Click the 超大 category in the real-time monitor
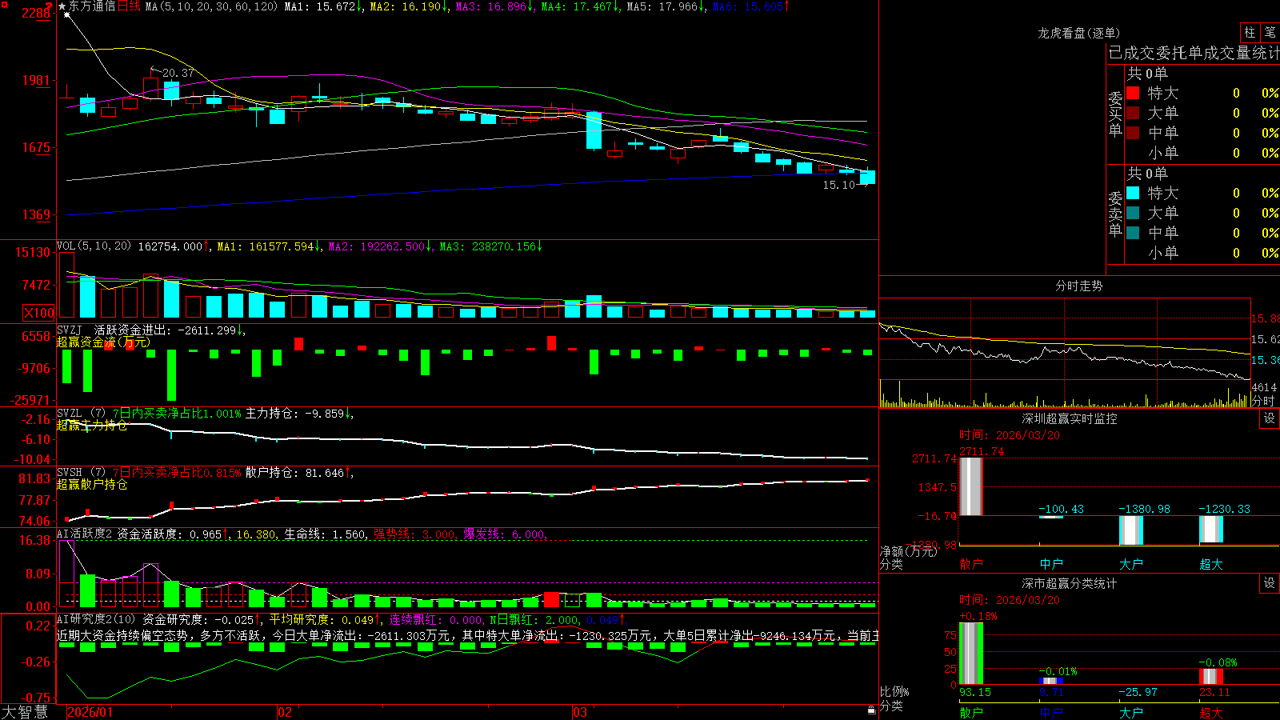The image size is (1280, 720). pyautogui.click(x=1211, y=564)
